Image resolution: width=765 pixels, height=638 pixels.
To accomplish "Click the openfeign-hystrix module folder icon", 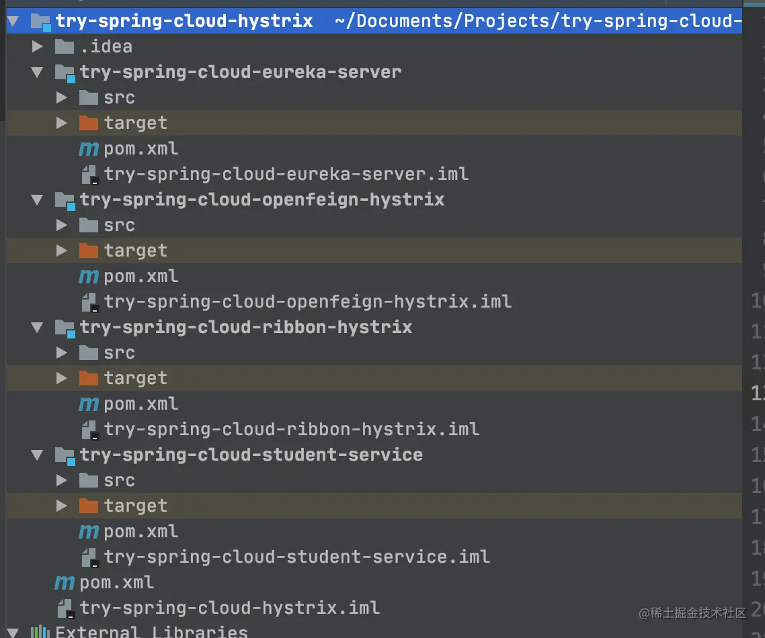I will coord(65,201).
